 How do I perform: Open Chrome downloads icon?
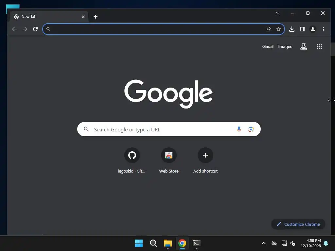(291, 29)
